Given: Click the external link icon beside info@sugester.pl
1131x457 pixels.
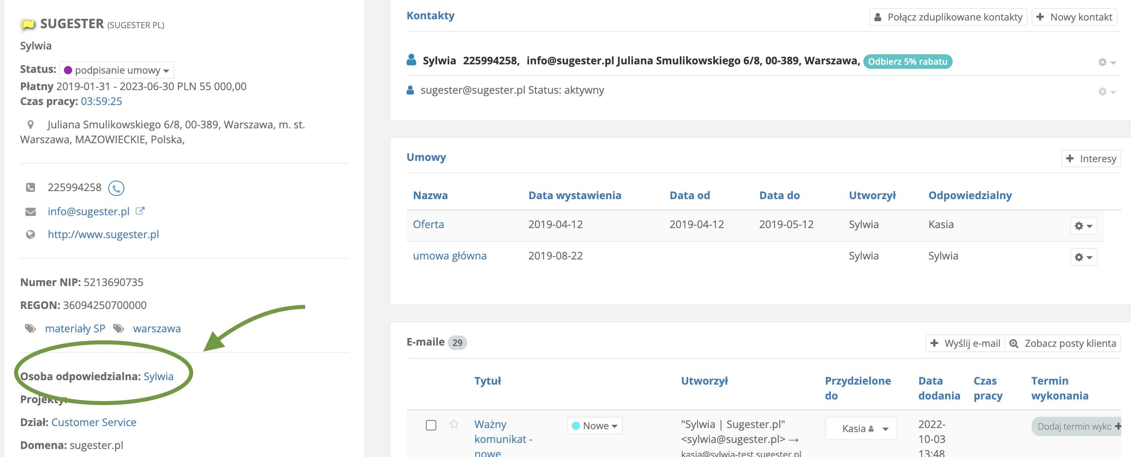Looking at the screenshot, I should 140,211.
